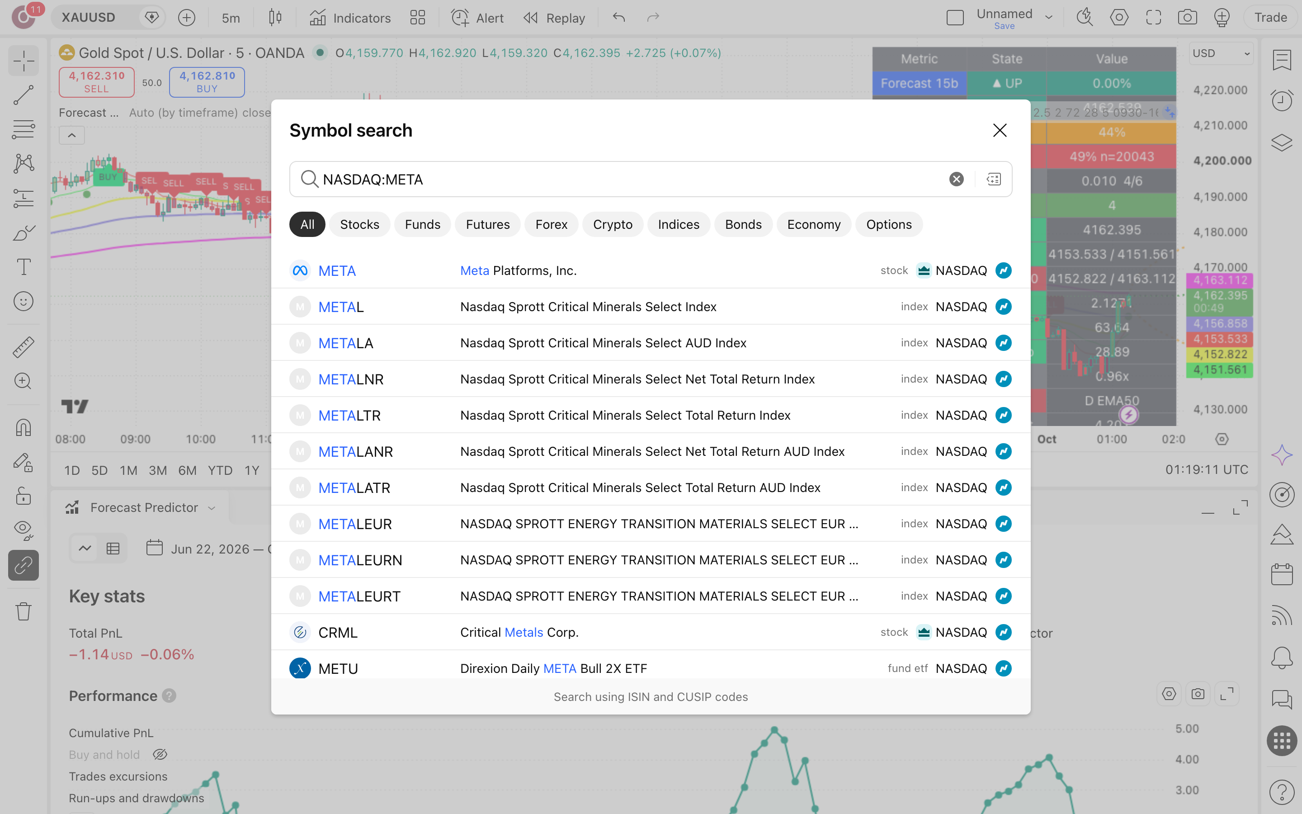Expand Forecast Predictor strategy dropdown
Image resolution: width=1302 pixels, height=814 pixels.
tap(212, 508)
